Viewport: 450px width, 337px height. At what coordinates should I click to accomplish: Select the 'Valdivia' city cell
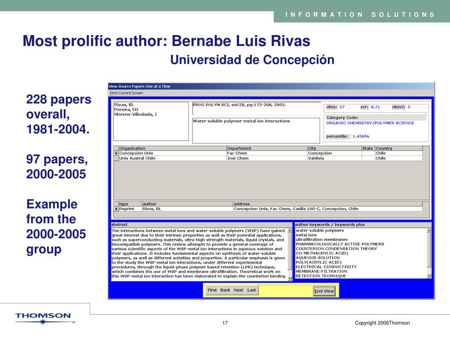click(x=334, y=158)
